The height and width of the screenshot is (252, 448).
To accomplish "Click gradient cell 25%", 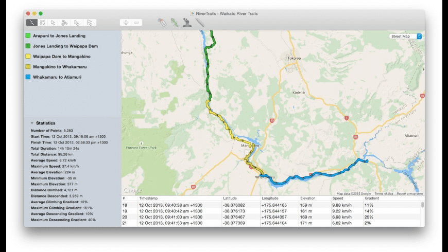I will (x=369, y=217).
